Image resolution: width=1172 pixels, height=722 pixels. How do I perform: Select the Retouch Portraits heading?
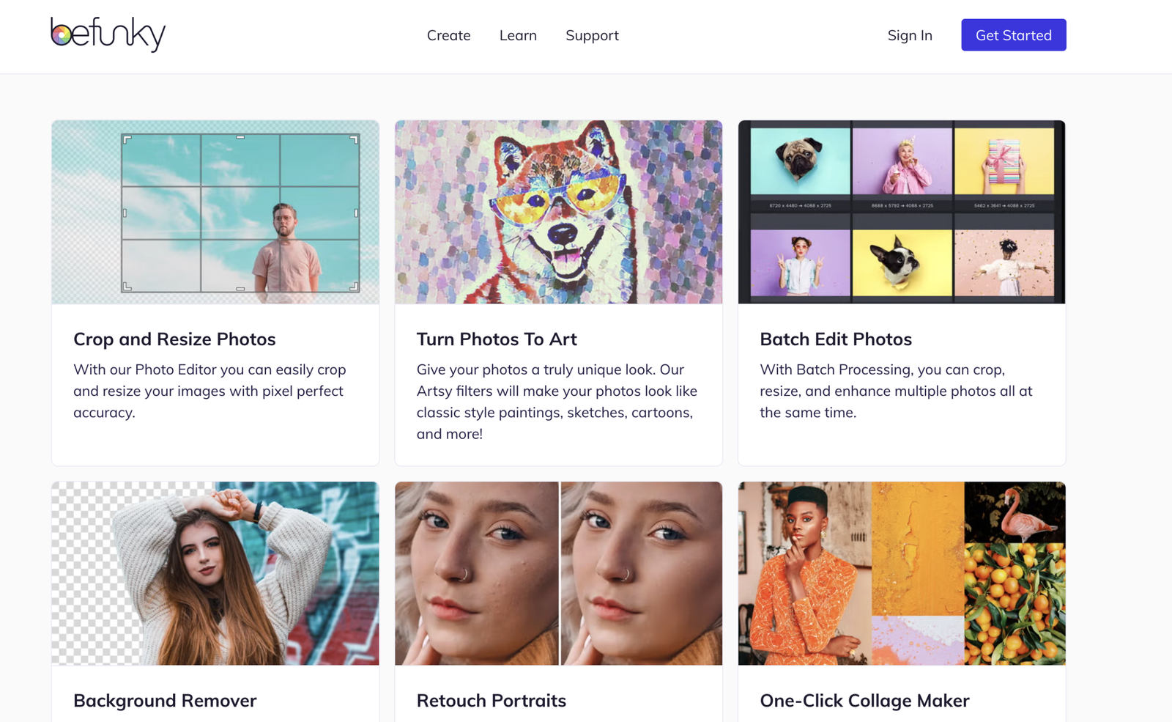pos(492,701)
